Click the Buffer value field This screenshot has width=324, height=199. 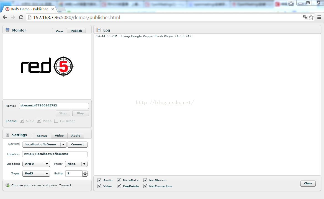74,173
